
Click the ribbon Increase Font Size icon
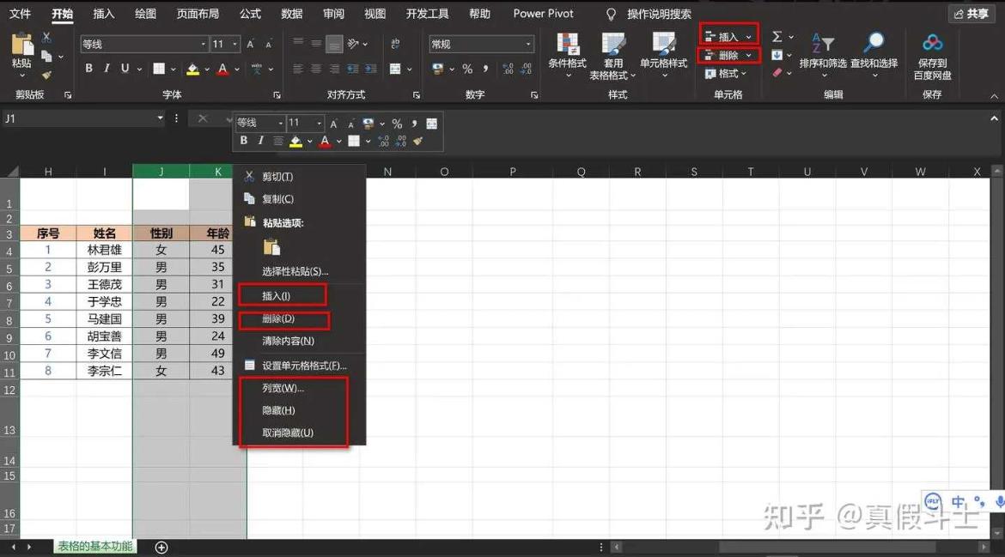[x=251, y=44]
